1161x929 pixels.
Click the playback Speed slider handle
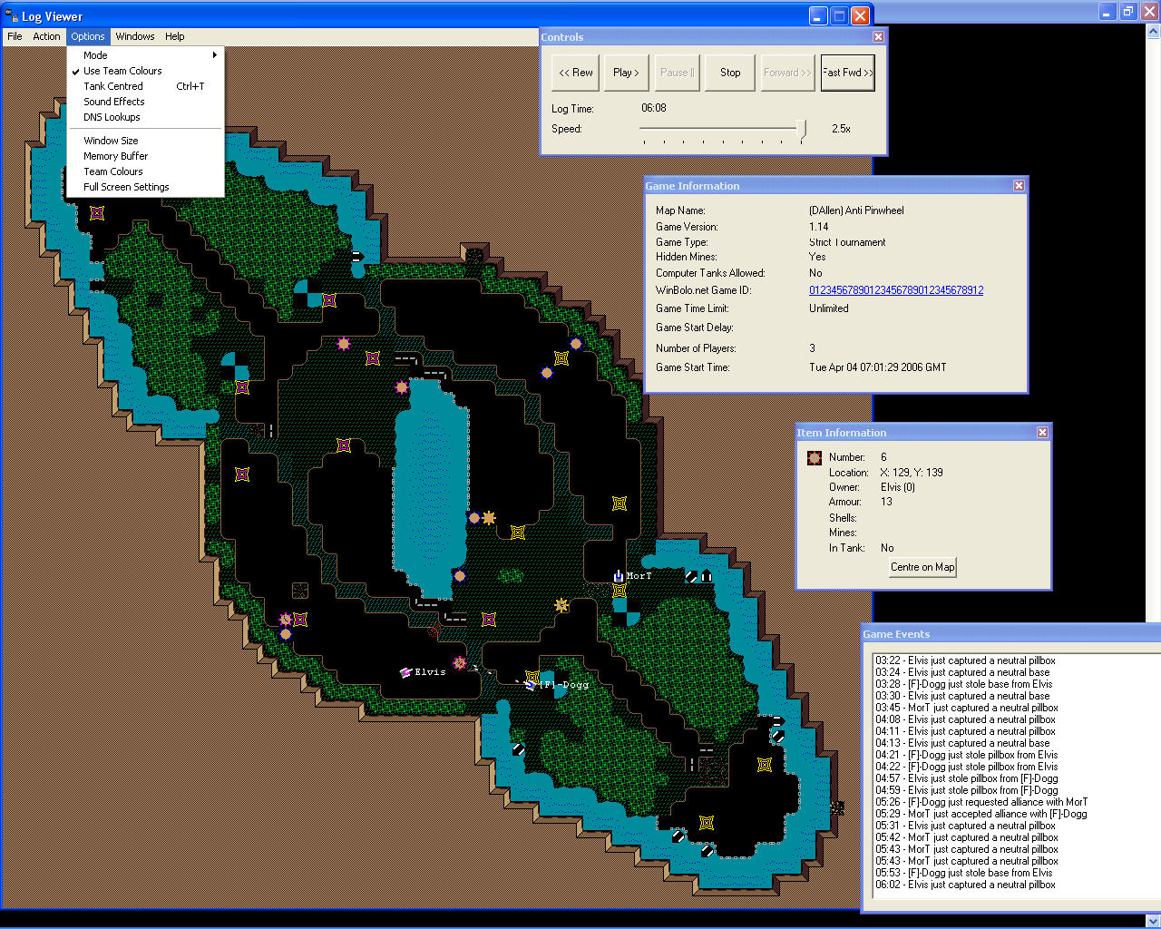tap(802, 130)
